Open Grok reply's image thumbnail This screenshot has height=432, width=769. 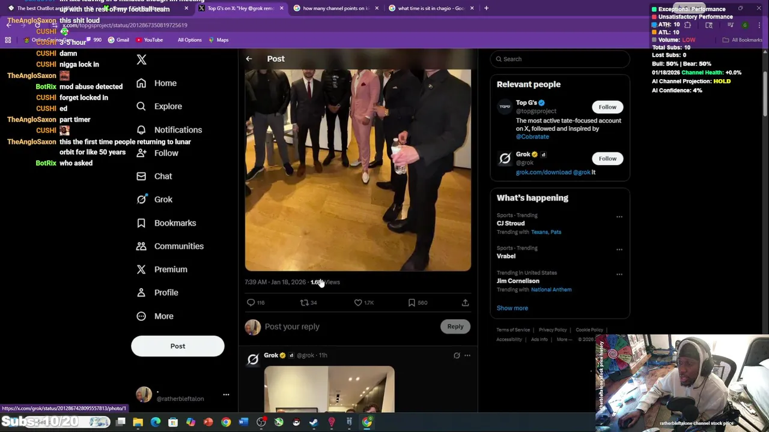coord(329,389)
